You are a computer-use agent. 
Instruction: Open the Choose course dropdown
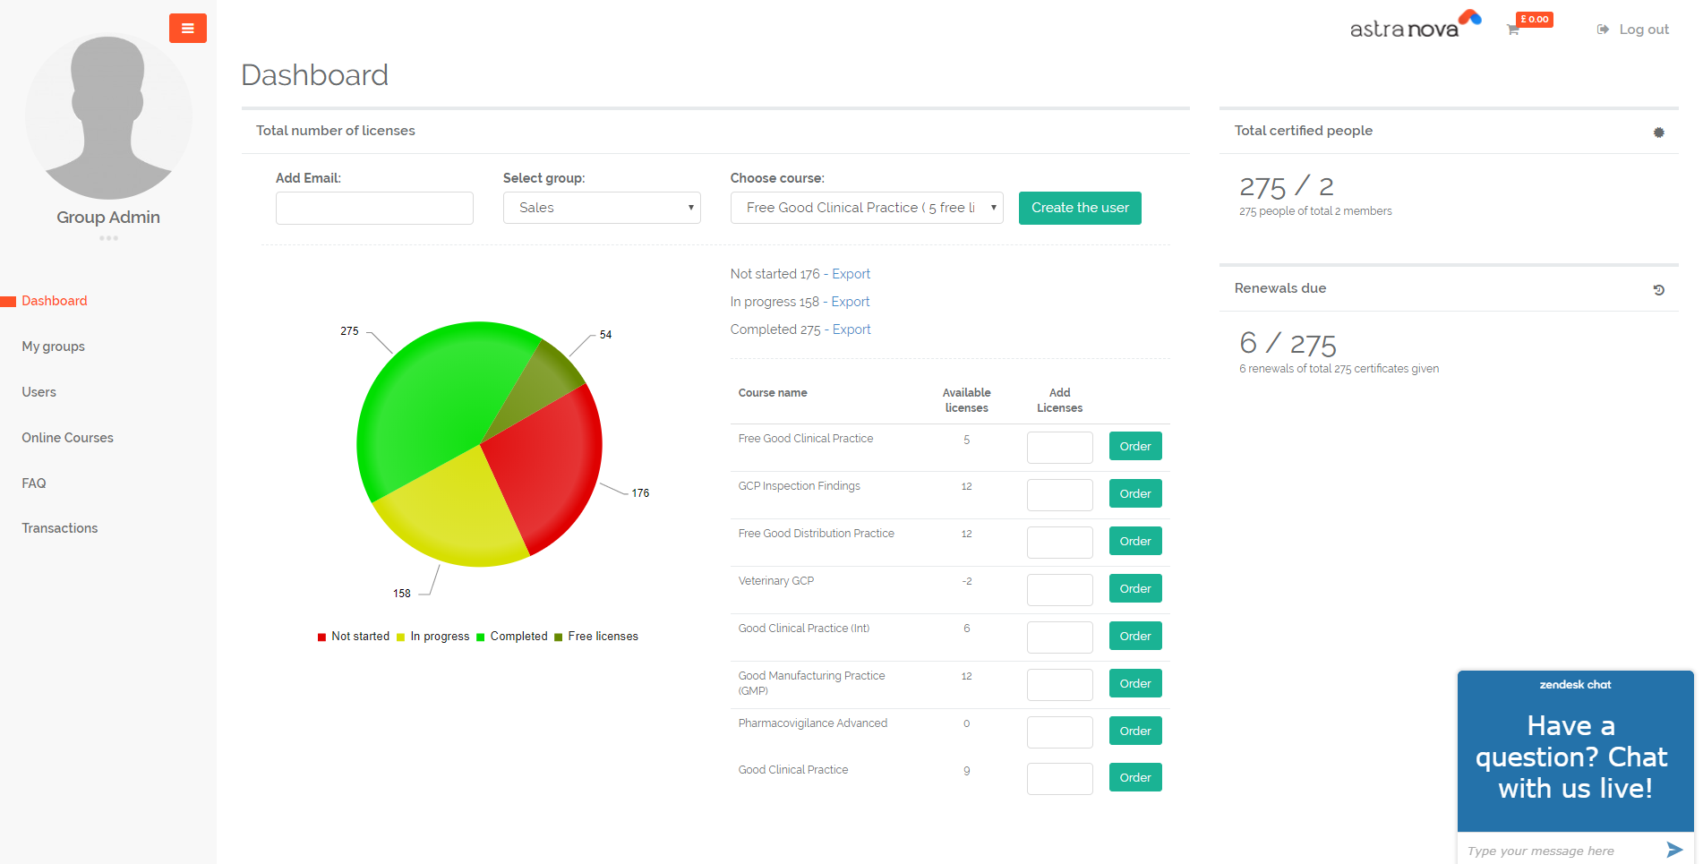[867, 208]
